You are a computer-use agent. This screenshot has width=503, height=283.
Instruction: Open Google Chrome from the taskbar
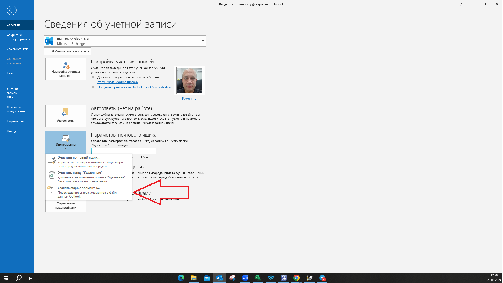tap(297, 278)
